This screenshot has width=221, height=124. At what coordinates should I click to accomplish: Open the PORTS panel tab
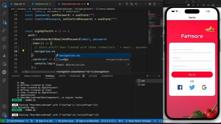tap(62, 76)
